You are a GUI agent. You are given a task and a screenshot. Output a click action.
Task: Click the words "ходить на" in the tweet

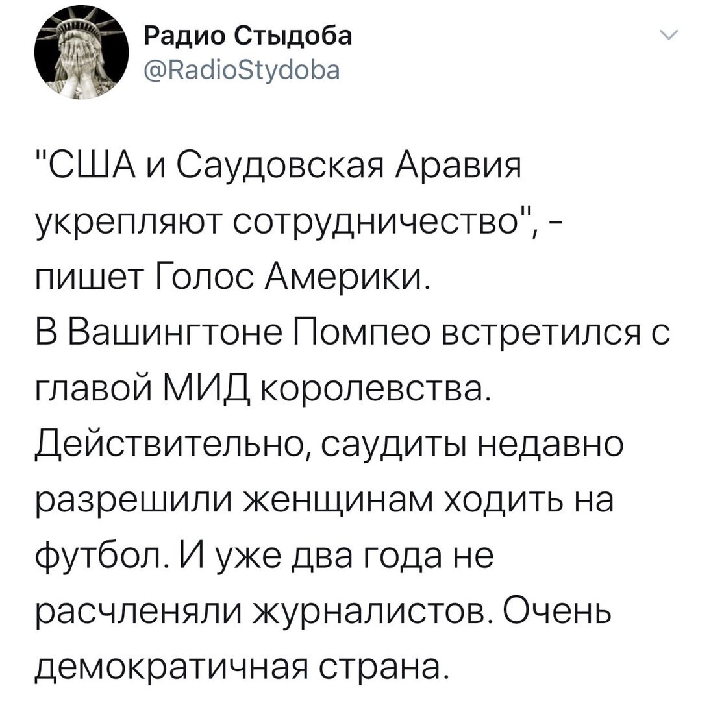click(x=529, y=502)
